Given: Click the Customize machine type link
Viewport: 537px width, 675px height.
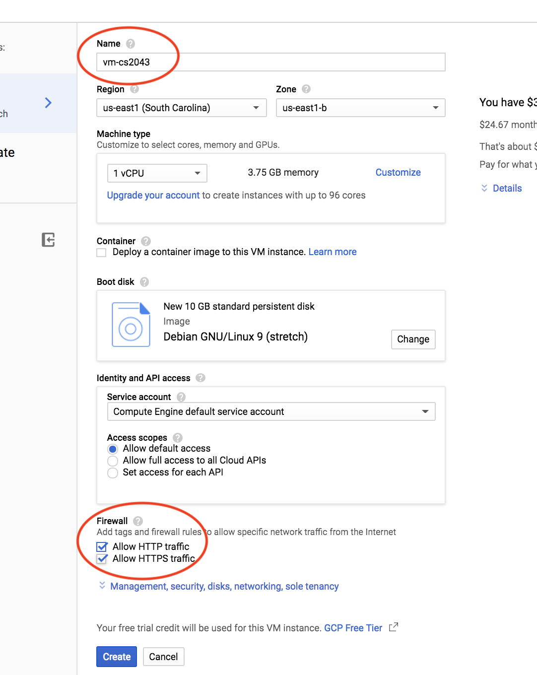Looking at the screenshot, I should [x=398, y=172].
